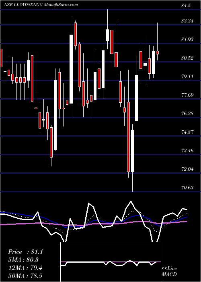Click inside the MACD inset panel

[111, 262]
